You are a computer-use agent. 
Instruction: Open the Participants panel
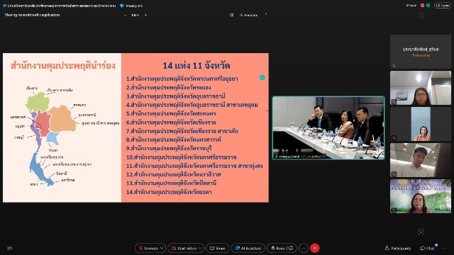[398, 248]
